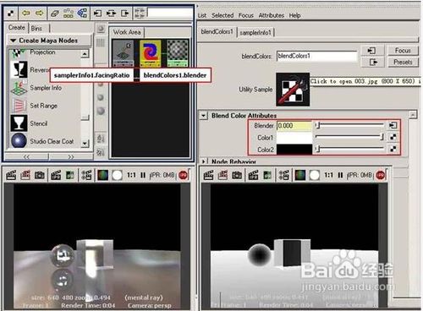Viewport: 423px width, 311px height.
Task: Expand the Node Behavior section
Action: click(x=203, y=161)
